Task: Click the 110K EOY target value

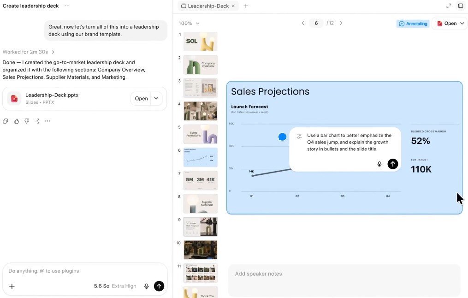Action: (421, 169)
